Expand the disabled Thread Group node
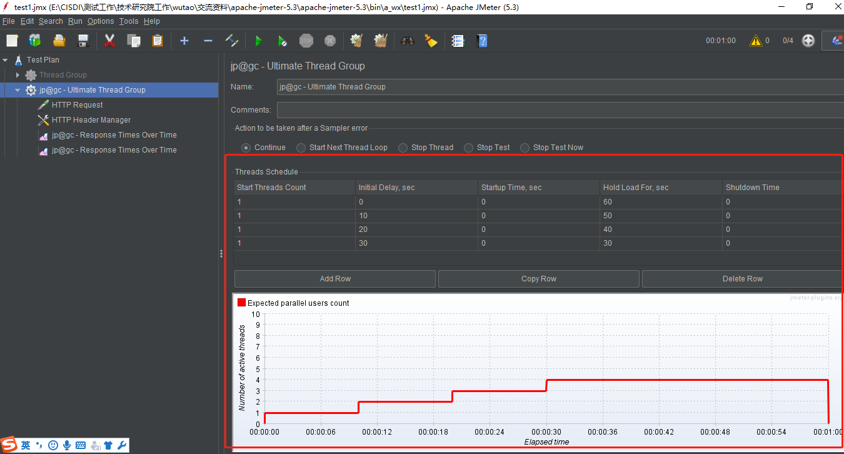The height and width of the screenshot is (454, 844). (x=18, y=75)
